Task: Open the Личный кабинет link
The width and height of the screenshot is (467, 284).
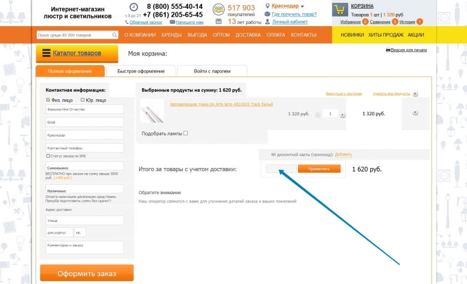Action: pos(290,22)
